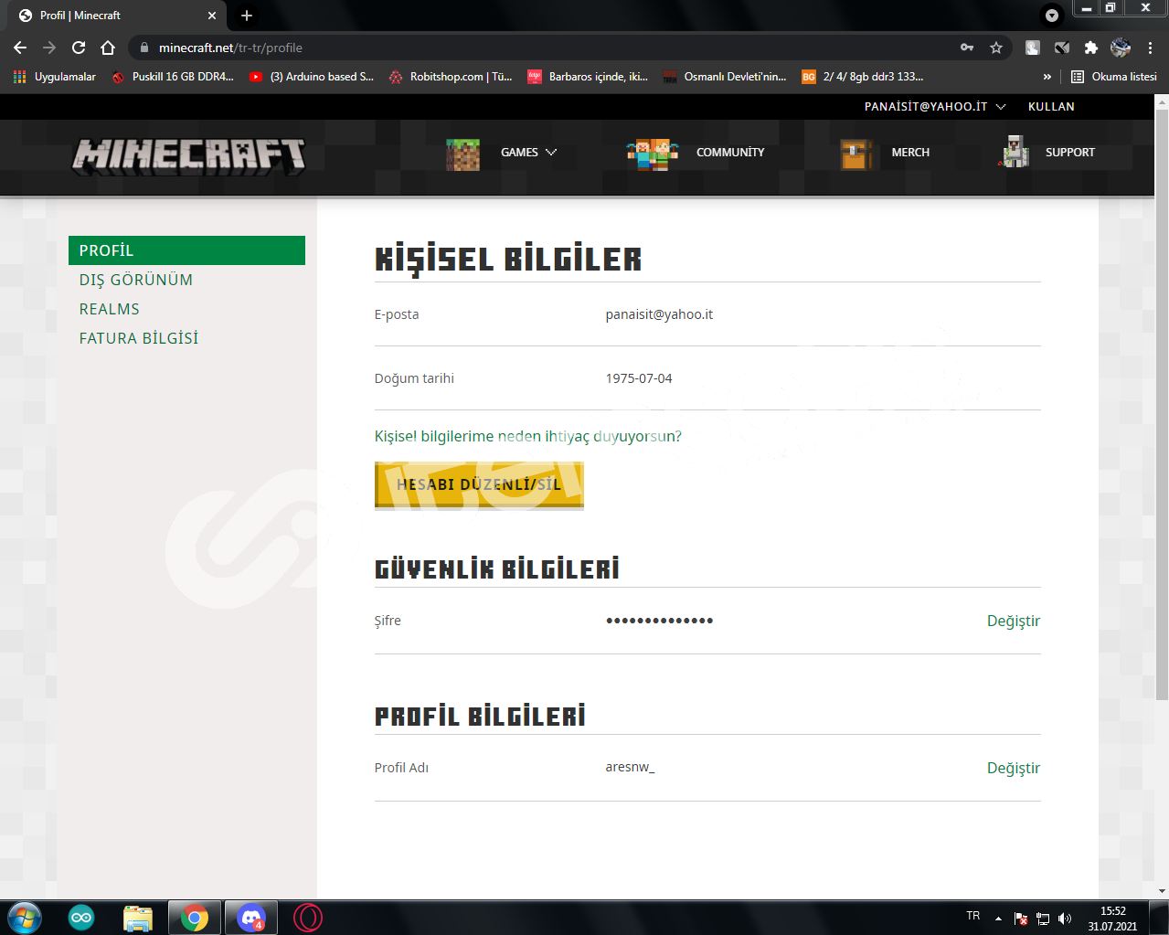The height and width of the screenshot is (935, 1169).
Task: Show hidden tray icons arrow
Action: click(x=998, y=919)
